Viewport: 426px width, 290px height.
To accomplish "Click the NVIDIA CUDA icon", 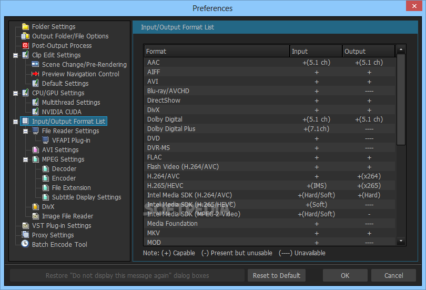I will [x=35, y=112].
